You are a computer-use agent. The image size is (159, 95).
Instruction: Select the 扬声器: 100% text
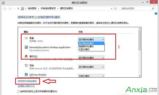point(36,41)
